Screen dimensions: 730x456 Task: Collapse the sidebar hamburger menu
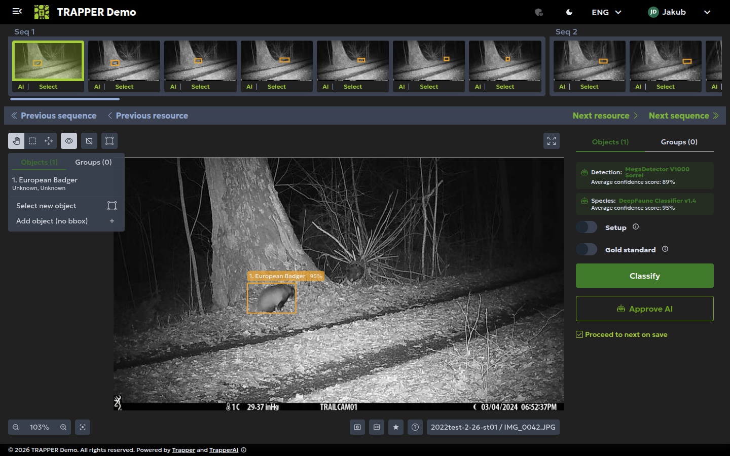(17, 11)
